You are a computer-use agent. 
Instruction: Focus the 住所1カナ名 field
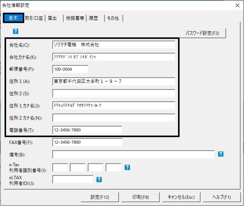pyautogui.click(x=114, y=105)
